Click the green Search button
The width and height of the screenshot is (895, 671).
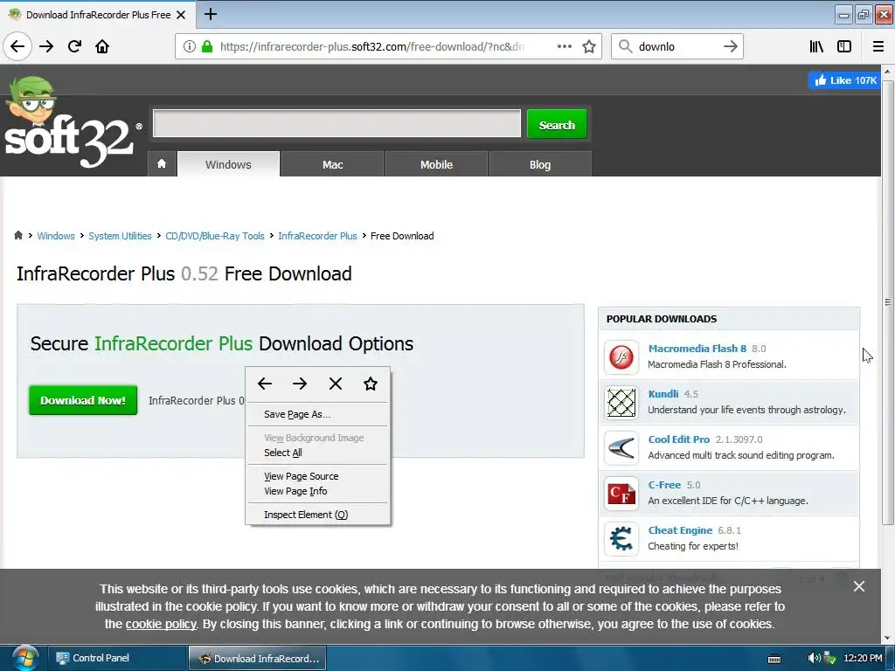(x=557, y=124)
